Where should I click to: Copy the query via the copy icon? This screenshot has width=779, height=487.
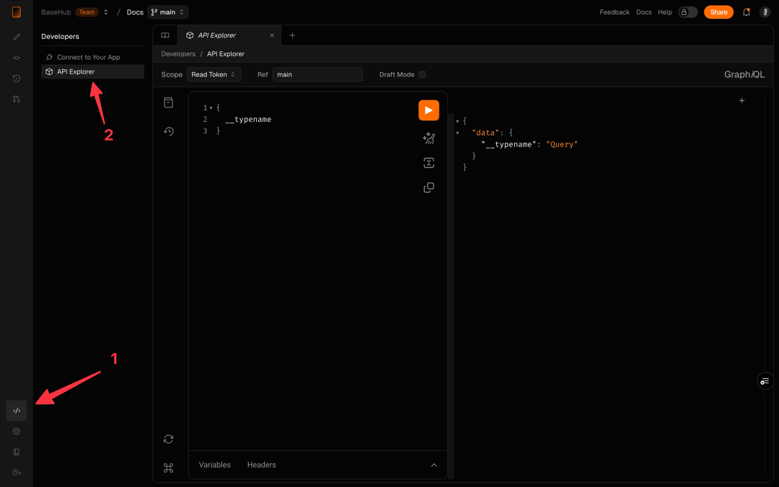point(428,187)
